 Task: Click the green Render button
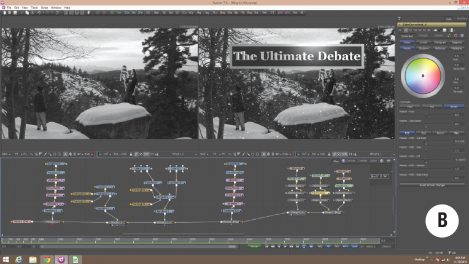(254, 247)
